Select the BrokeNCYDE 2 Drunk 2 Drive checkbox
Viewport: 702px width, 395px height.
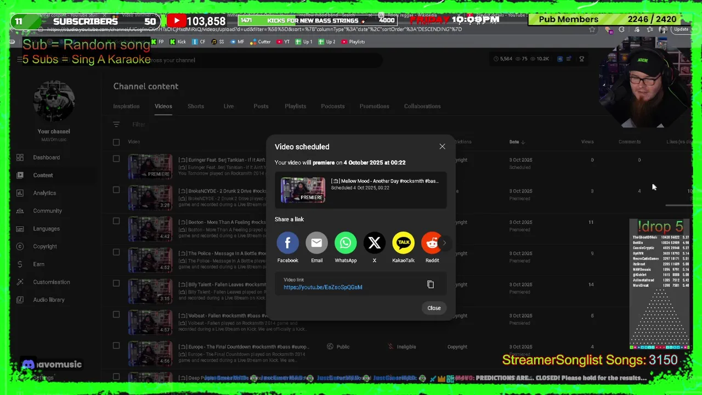click(x=116, y=190)
